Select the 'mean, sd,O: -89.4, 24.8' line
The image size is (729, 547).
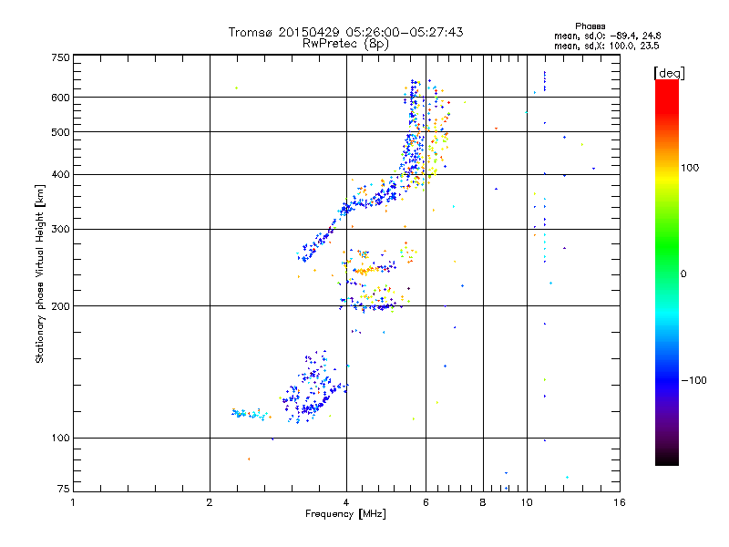(x=607, y=36)
